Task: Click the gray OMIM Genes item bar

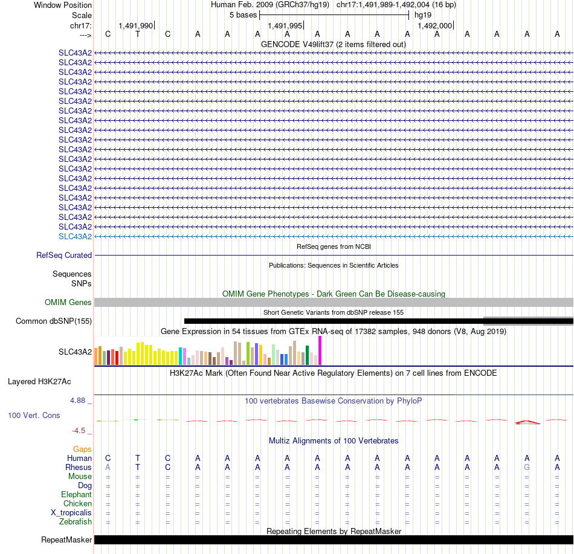Action: 334,302
